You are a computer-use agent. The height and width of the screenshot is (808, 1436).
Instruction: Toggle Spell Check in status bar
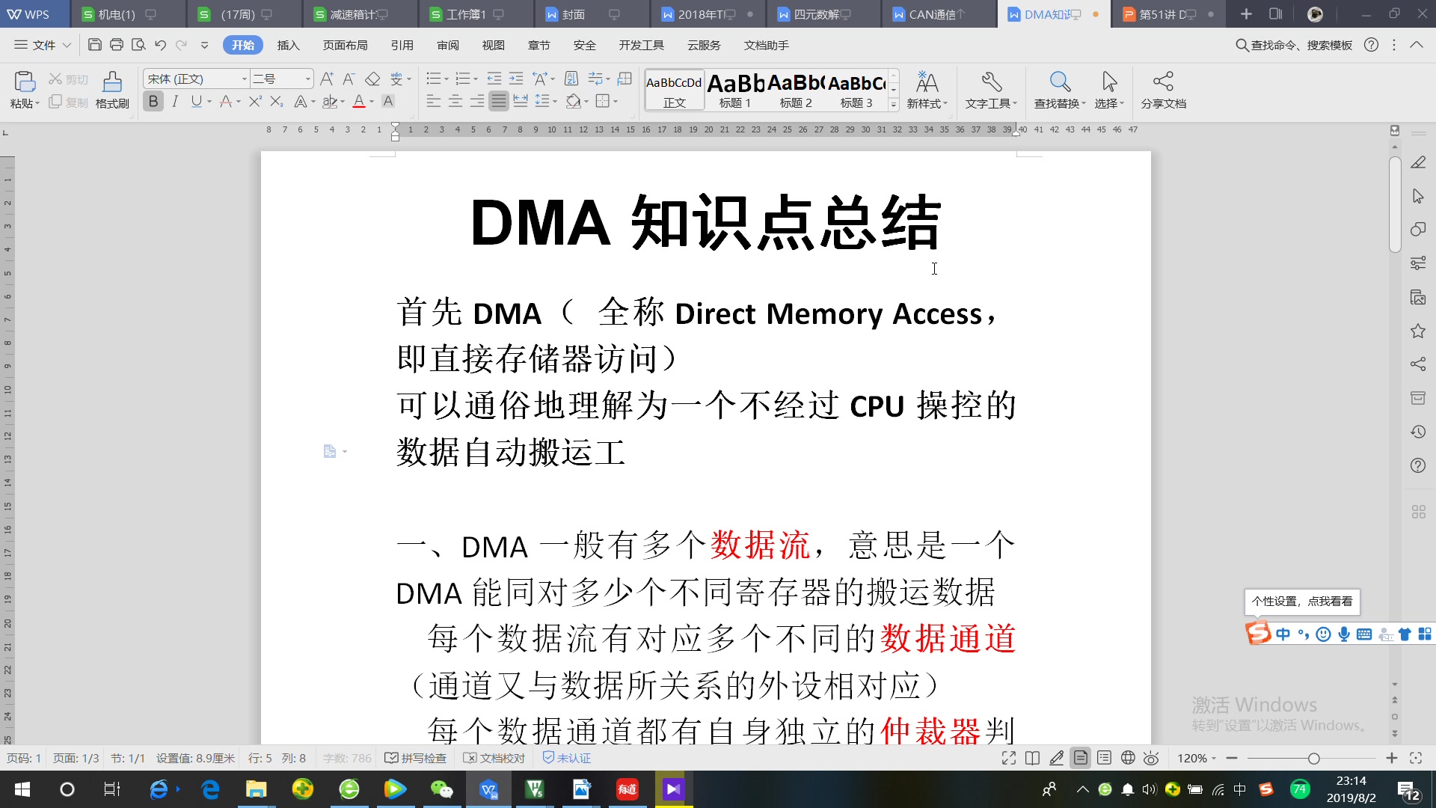[415, 758]
